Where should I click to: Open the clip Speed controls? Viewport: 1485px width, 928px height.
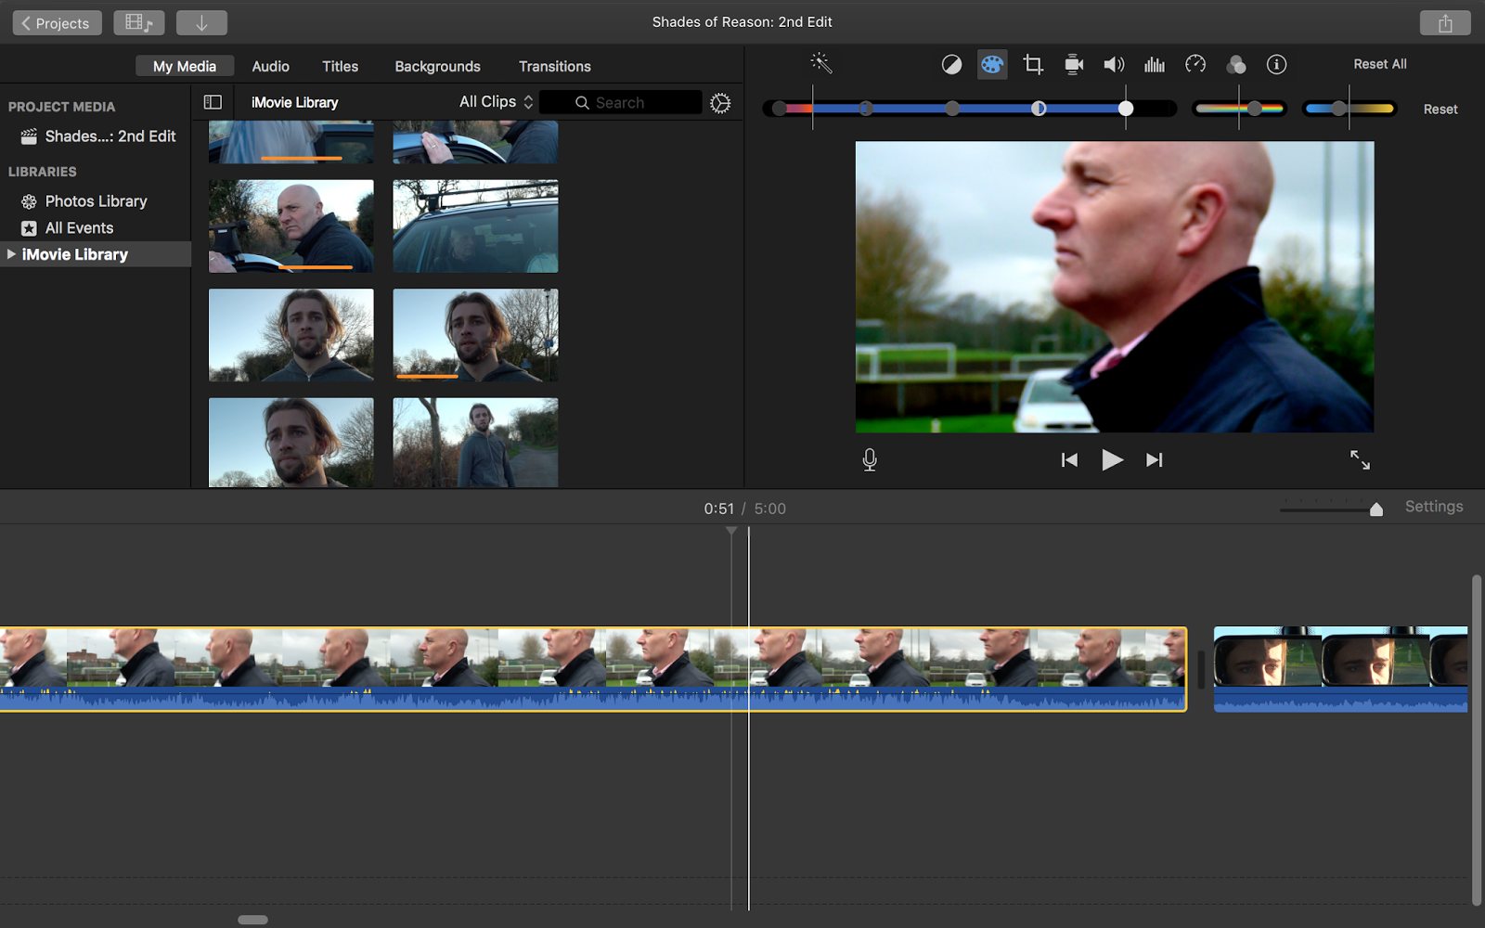1194,64
